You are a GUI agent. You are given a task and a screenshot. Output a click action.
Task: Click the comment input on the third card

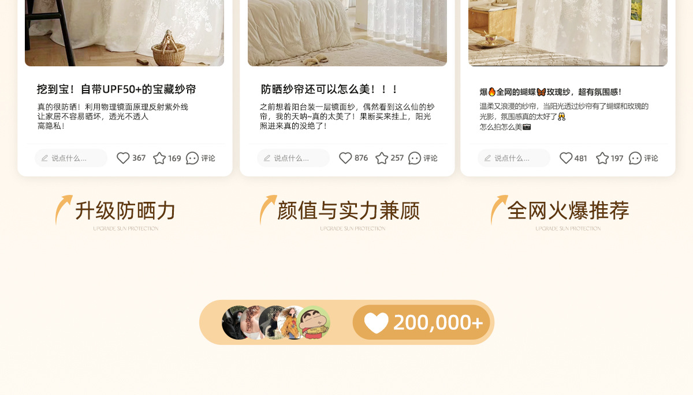[514, 158]
